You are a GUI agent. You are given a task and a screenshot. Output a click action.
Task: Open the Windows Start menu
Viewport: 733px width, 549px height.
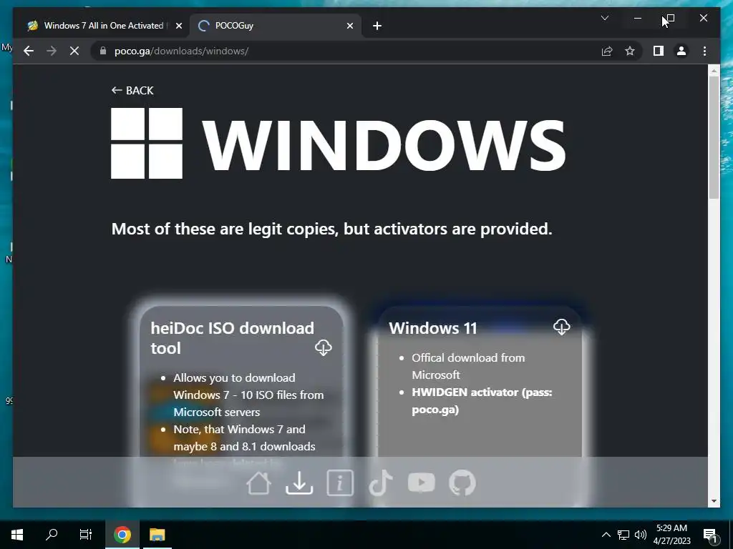[17, 535]
